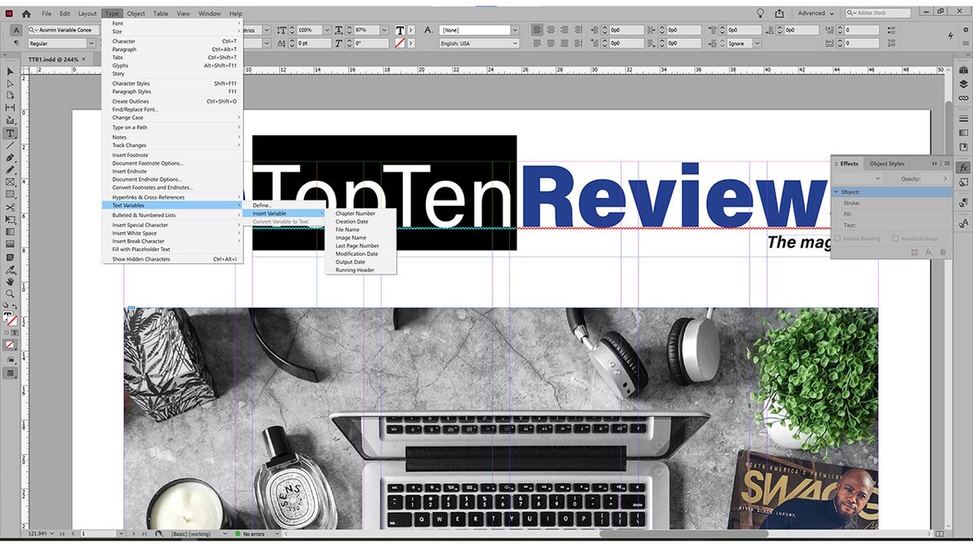Select the Selection tool (black arrow)
This screenshot has height=547, width=973.
pos(11,72)
